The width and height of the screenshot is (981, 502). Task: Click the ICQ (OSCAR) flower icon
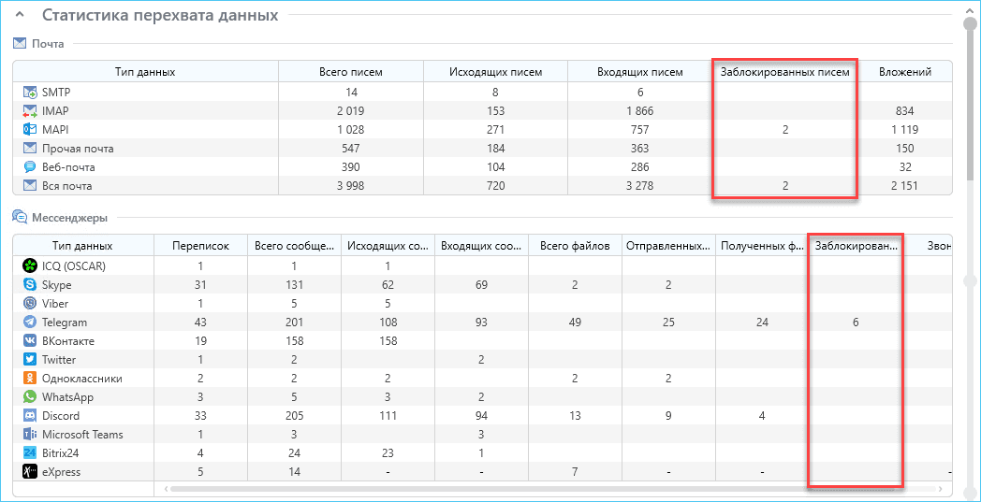click(x=30, y=265)
